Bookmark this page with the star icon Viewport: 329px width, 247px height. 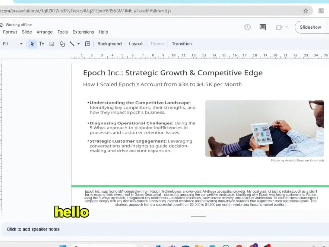click(x=306, y=11)
